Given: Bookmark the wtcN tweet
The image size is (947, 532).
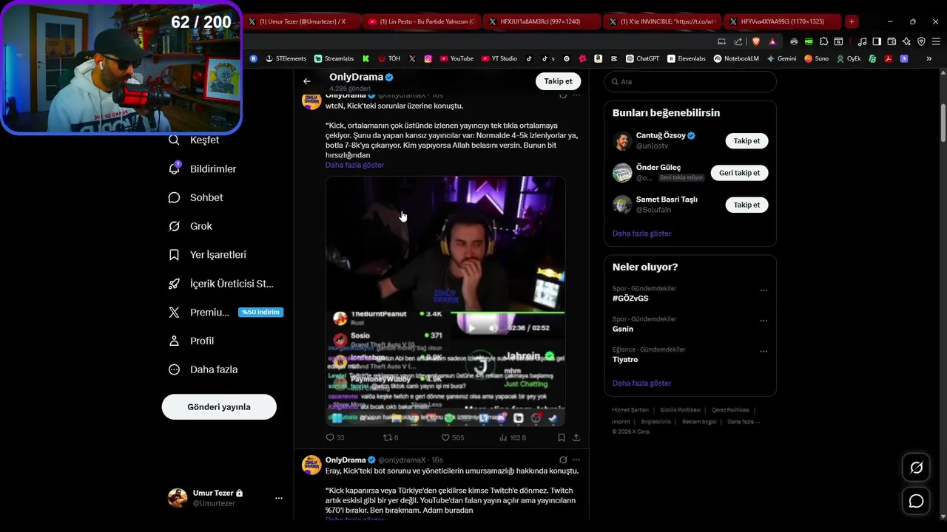Looking at the screenshot, I should point(561,437).
